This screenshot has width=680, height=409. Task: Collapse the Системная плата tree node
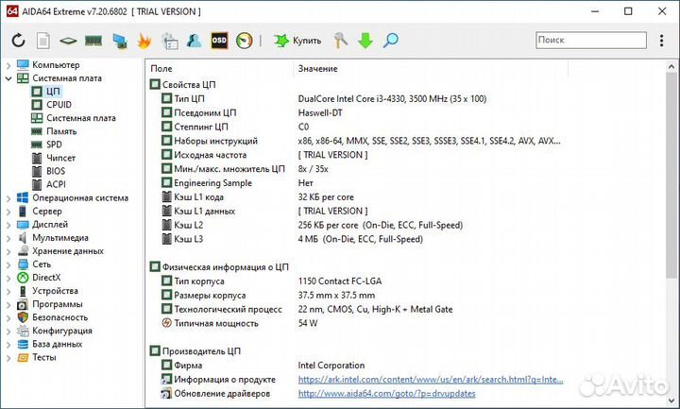(x=9, y=78)
